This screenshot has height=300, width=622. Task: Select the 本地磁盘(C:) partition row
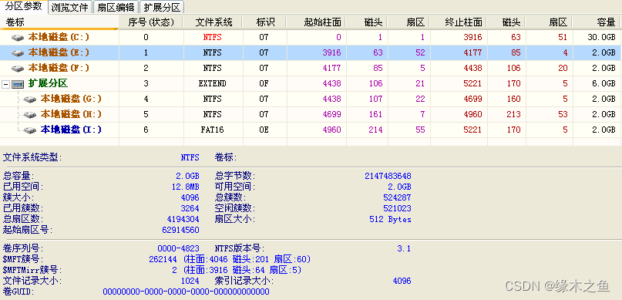pyautogui.click(x=311, y=38)
